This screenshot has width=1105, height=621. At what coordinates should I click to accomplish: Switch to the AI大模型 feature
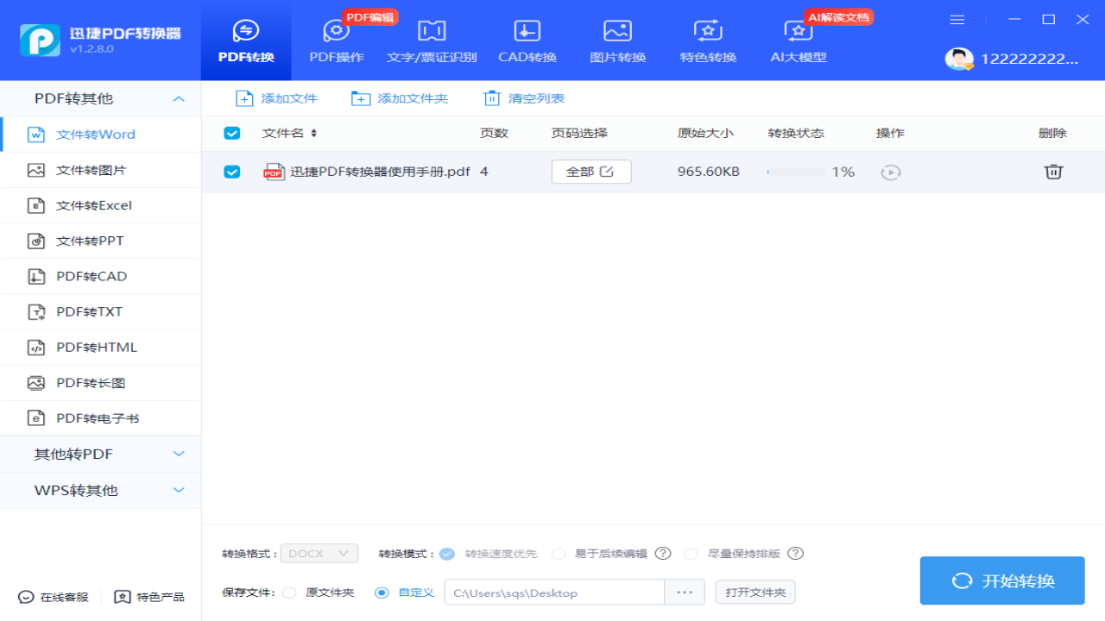tap(798, 40)
